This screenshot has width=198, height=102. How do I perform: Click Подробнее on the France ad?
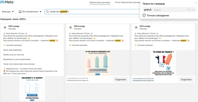pyautogui.click(x=186, y=79)
